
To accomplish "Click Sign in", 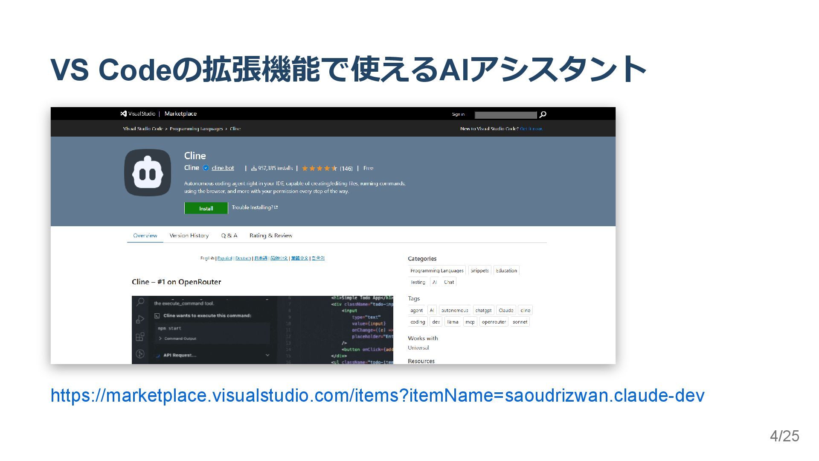I will point(459,114).
